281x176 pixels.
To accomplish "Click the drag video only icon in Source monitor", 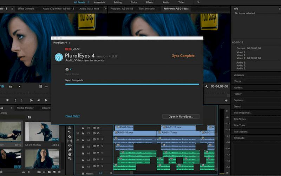I will [41, 86].
